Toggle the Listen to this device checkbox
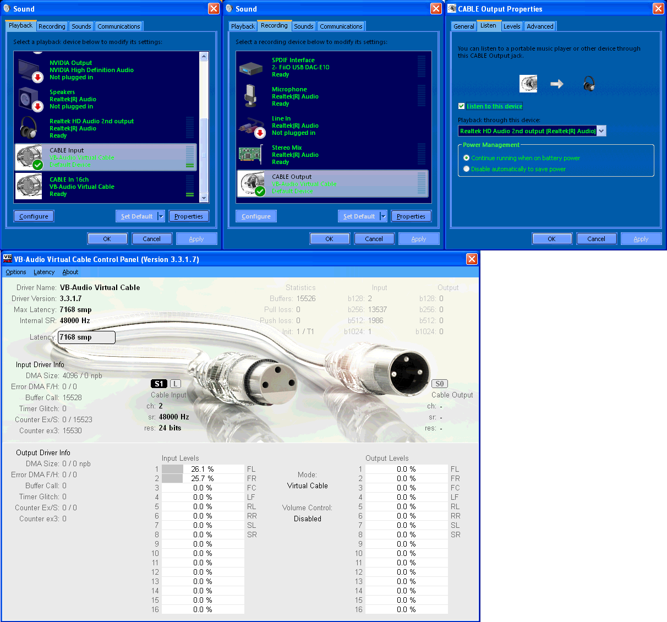667x622 pixels. coord(461,106)
